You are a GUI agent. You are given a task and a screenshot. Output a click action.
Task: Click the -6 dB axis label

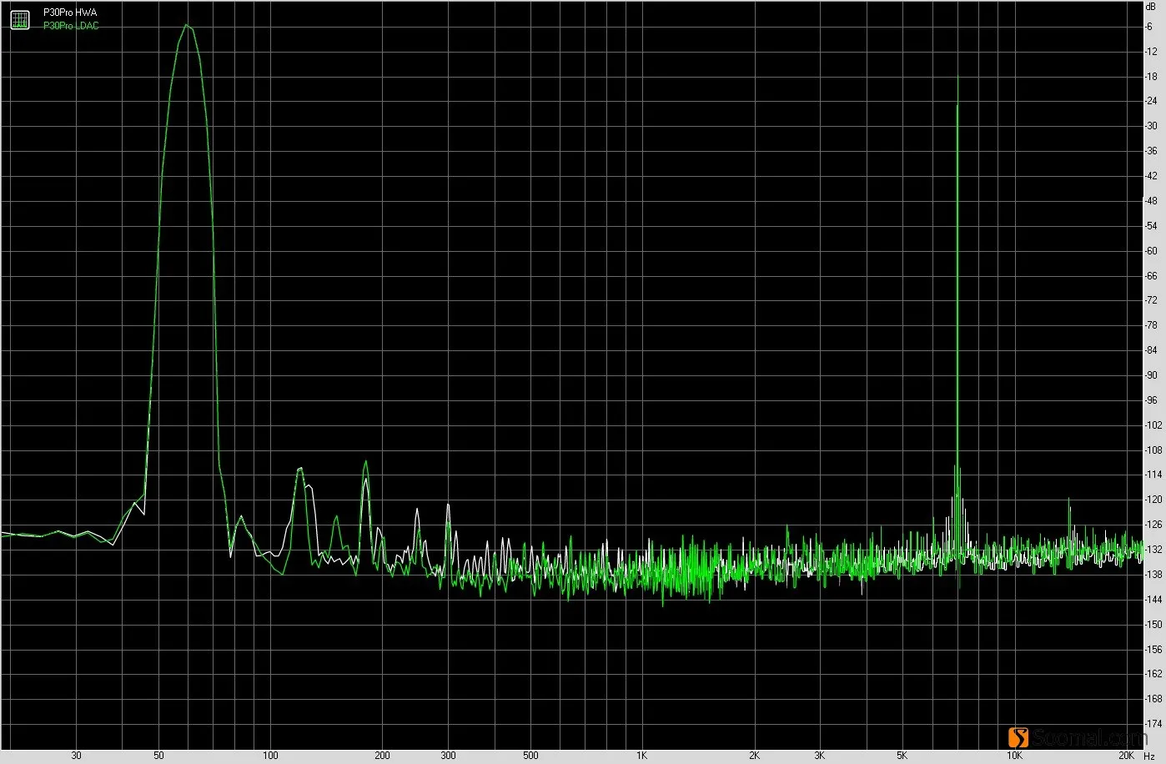coord(1149,27)
